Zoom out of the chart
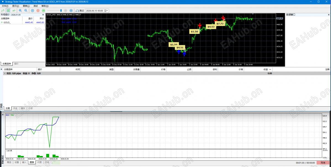Image resolution: width=331 pixels, height=167 pixels. tap(26, 10)
